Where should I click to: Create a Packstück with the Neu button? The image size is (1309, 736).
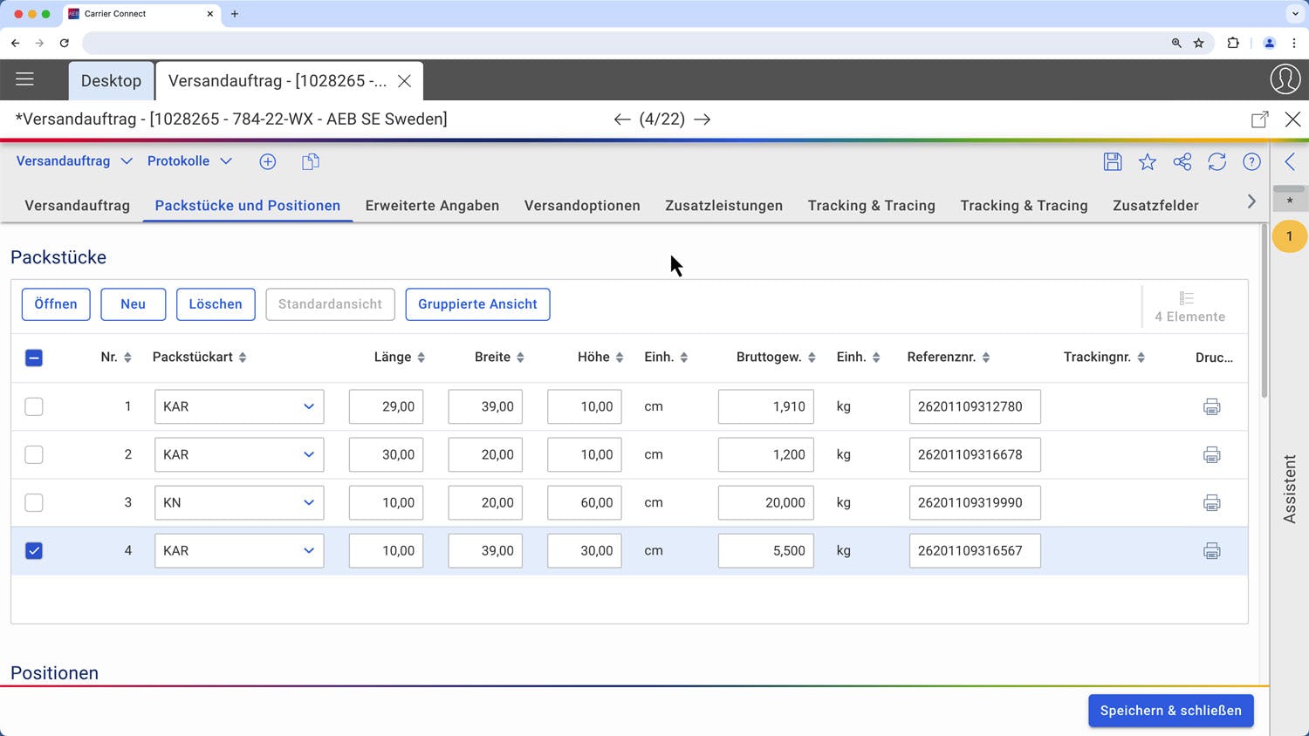pos(133,303)
